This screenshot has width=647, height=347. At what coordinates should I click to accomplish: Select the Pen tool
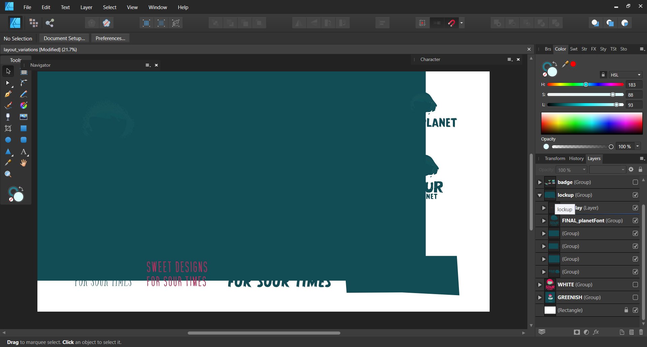tap(8, 94)
